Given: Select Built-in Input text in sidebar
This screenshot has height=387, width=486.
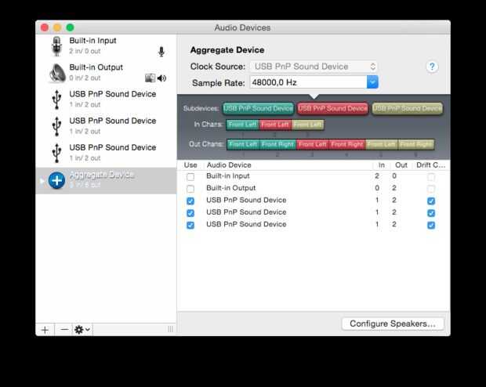Looking at the screenshot, I should click(x=92, y=41).
